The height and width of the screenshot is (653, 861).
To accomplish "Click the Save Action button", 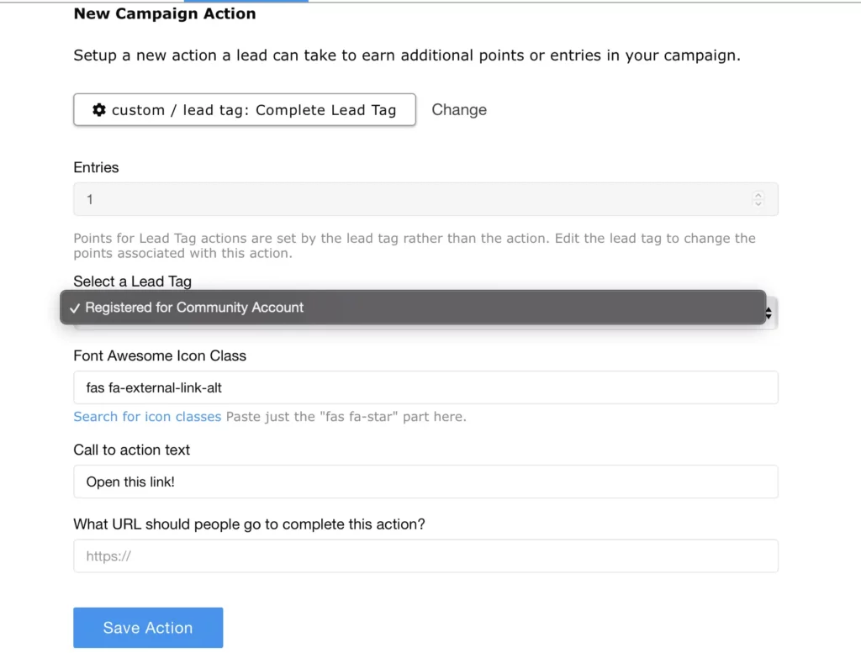I will pyautogui.click(x=148, y=628).
